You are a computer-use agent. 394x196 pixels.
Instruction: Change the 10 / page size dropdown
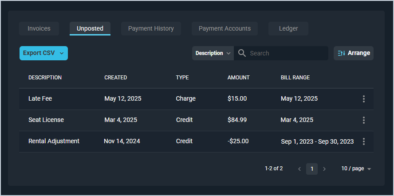356,169
